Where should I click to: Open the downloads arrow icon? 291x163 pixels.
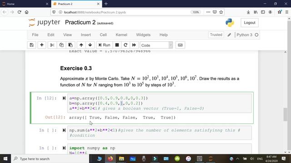click(x=248, y=12)
